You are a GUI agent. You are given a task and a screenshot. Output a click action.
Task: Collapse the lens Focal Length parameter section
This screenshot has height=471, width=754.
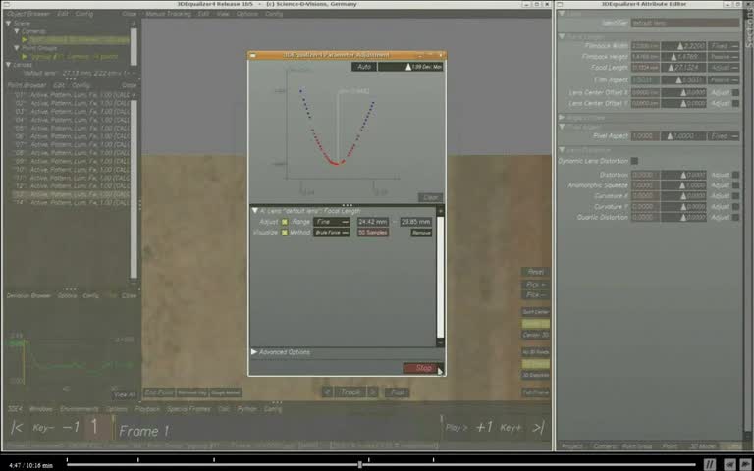(x=255, y=211)
